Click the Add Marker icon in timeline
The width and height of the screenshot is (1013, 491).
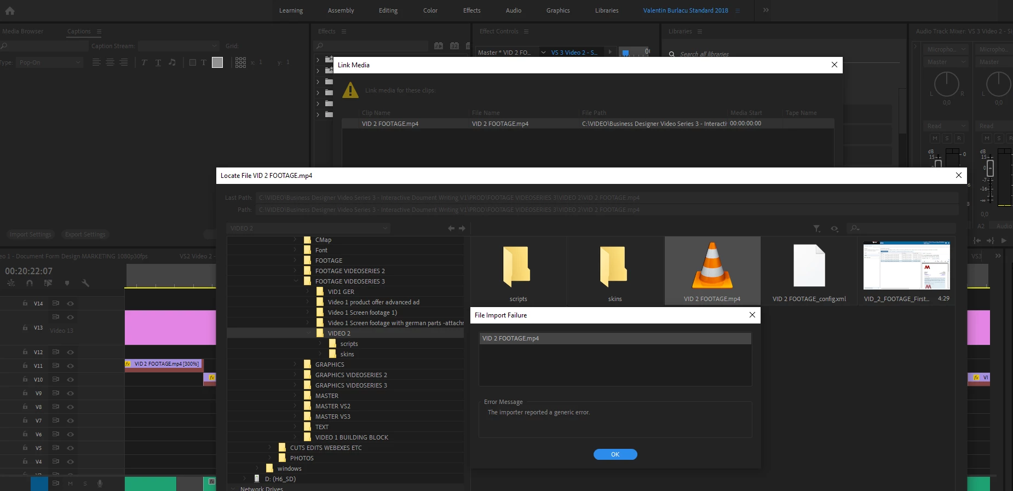coord(67,283)
